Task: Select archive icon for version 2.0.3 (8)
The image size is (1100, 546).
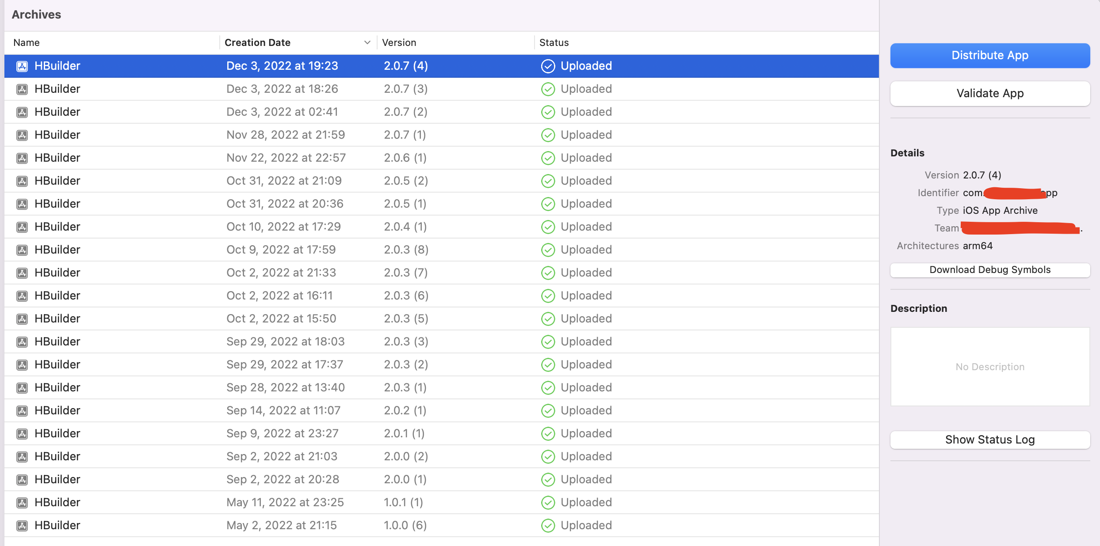Action: (x=22, y=250)
